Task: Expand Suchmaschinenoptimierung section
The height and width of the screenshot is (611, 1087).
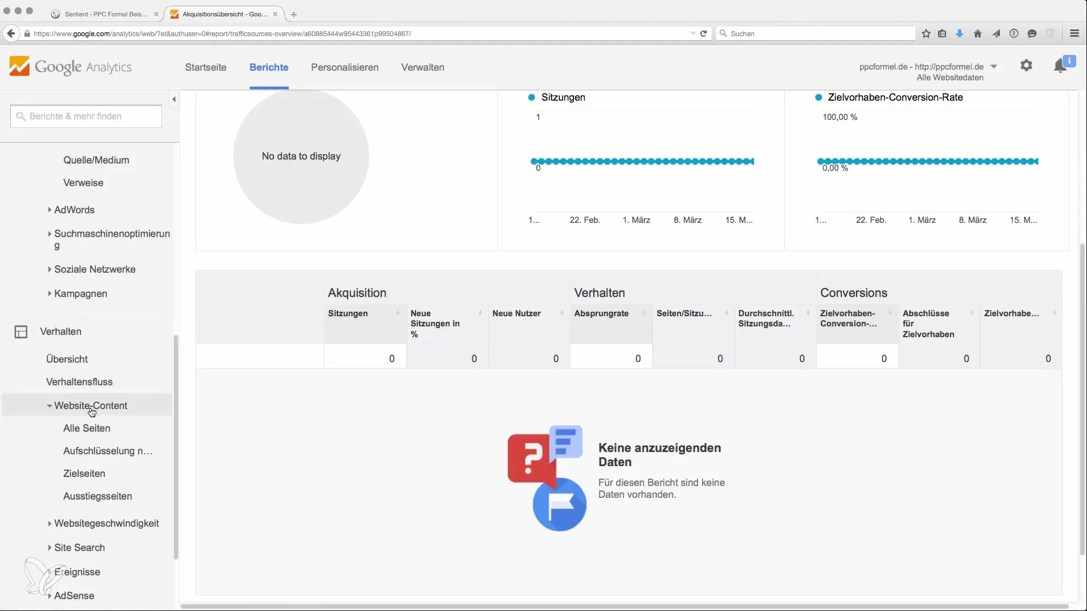Action: [x=50, y=234]
